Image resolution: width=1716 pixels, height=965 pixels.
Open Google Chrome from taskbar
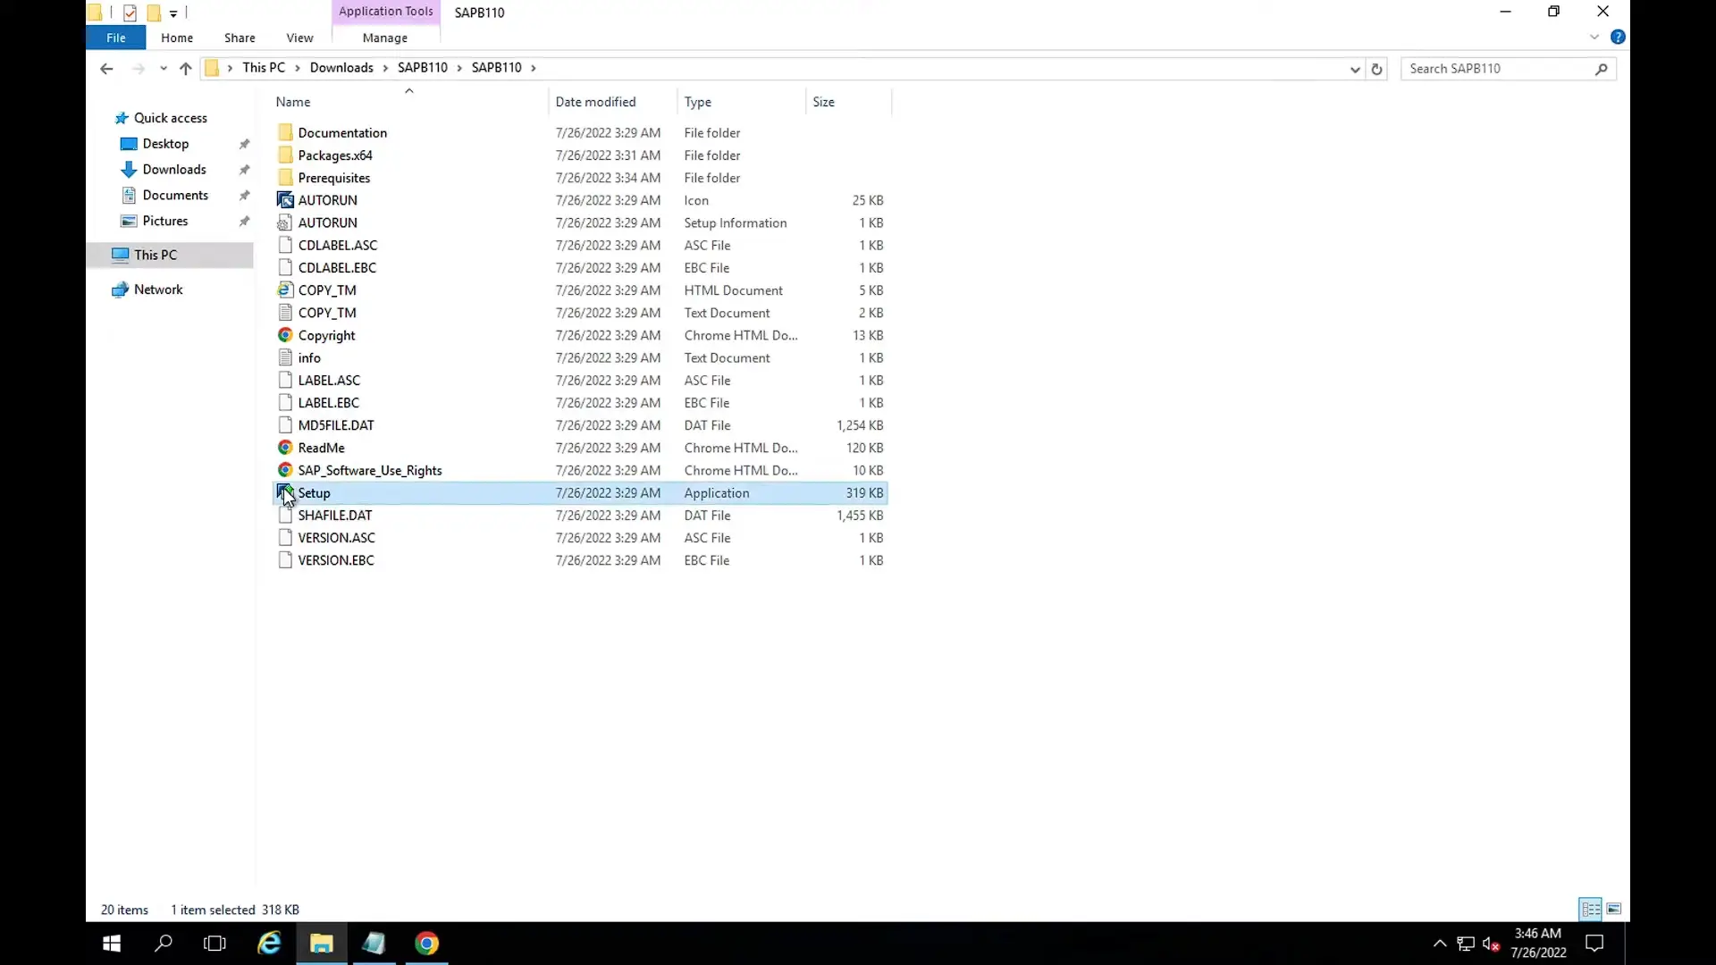coord(427,944)
